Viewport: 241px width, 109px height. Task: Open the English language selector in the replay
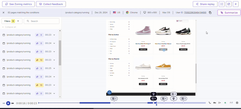(x=182, y=21)
